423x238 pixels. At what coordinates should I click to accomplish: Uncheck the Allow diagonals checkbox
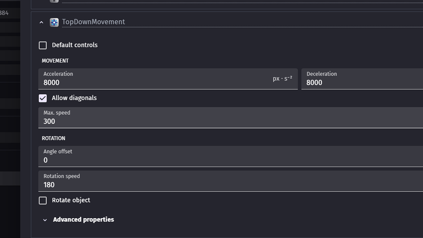click(43, 98)
